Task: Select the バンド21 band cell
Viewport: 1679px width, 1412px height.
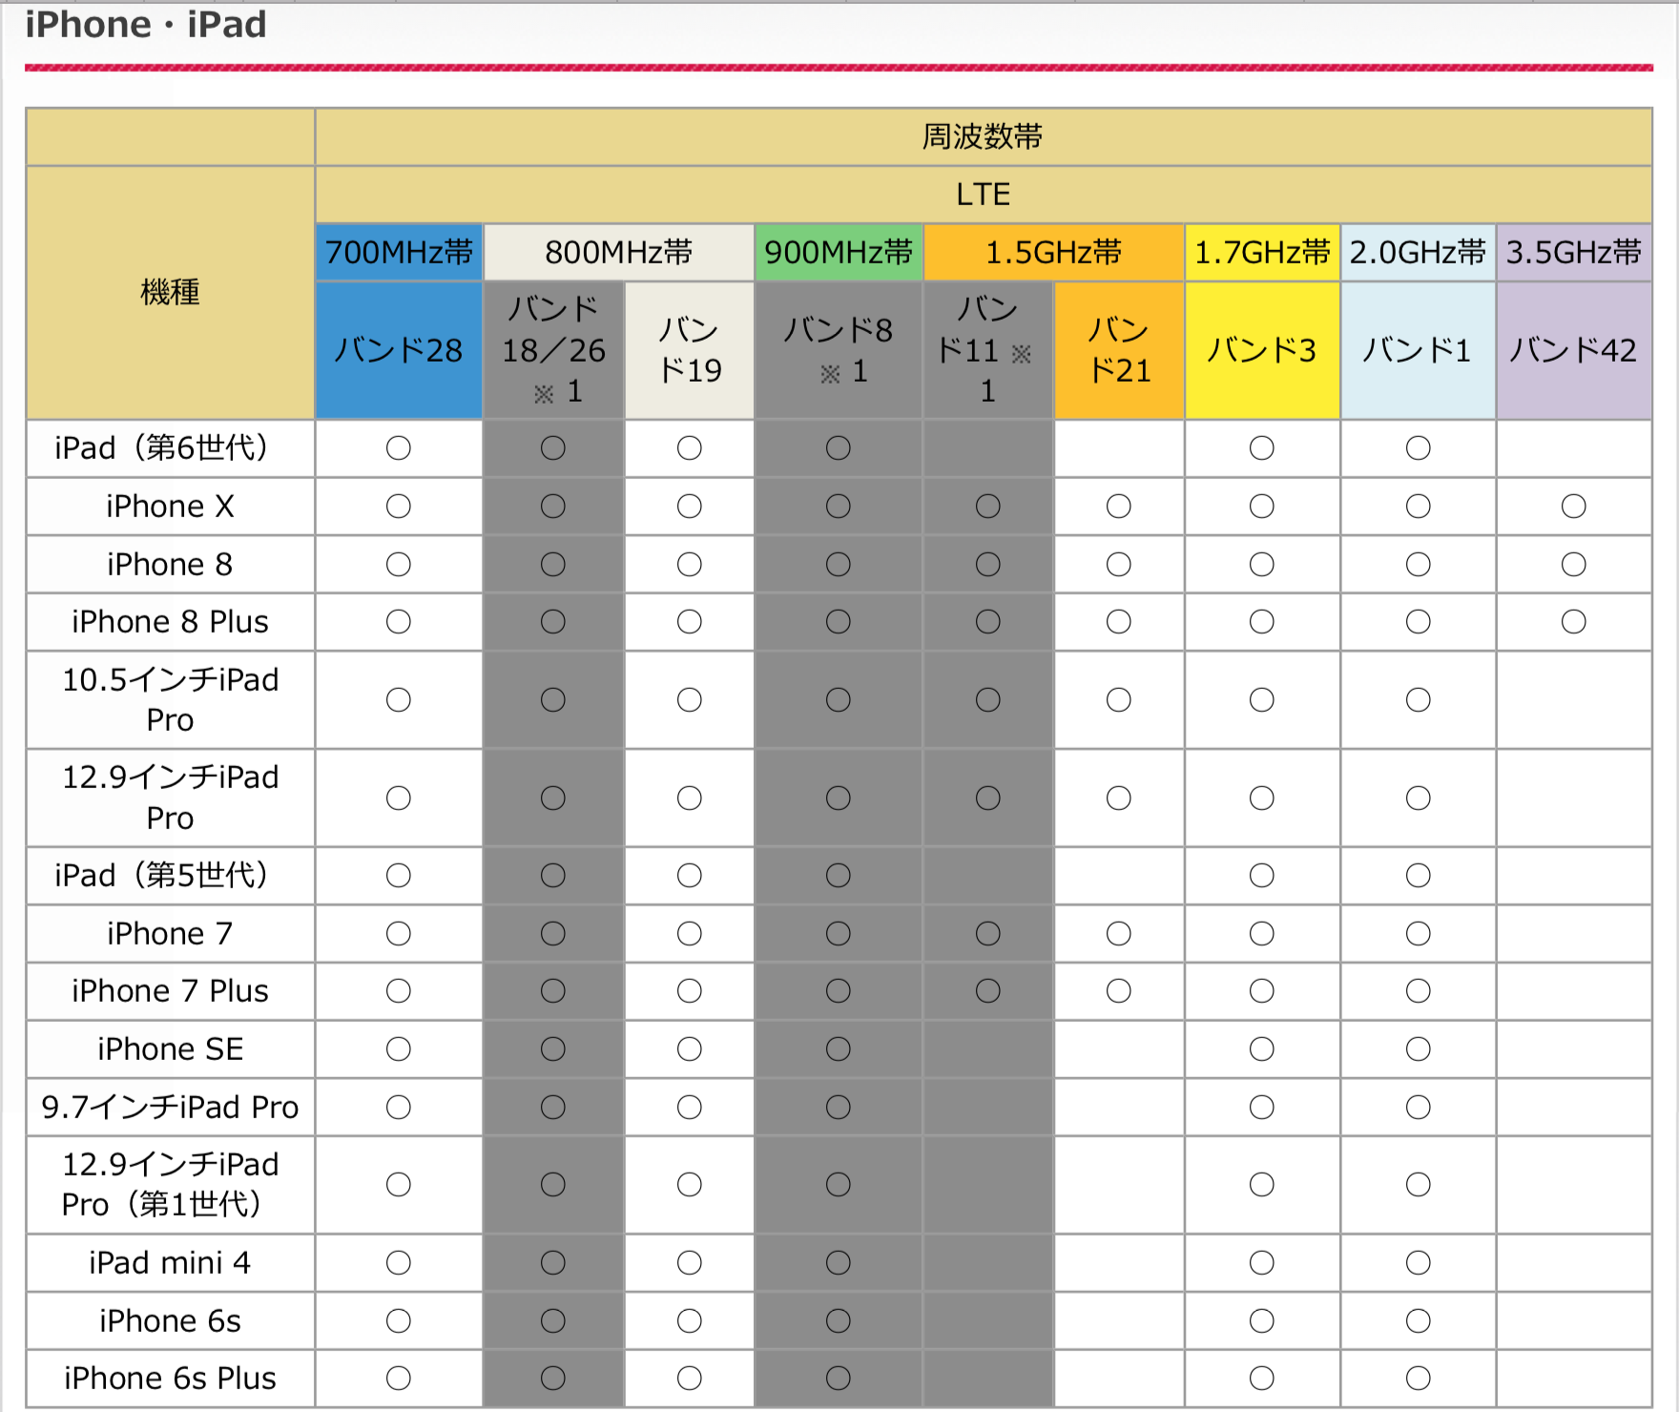Action: pos(1119,350)
